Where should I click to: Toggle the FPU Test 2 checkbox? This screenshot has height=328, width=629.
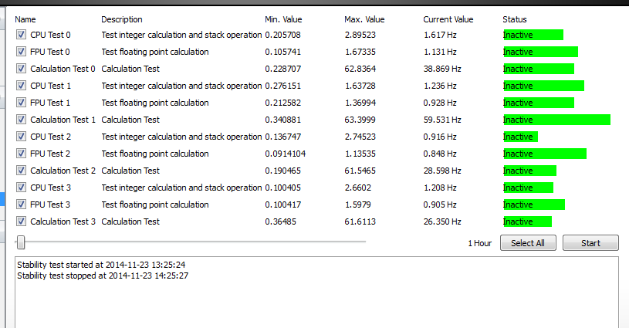(x=21, y=154)
